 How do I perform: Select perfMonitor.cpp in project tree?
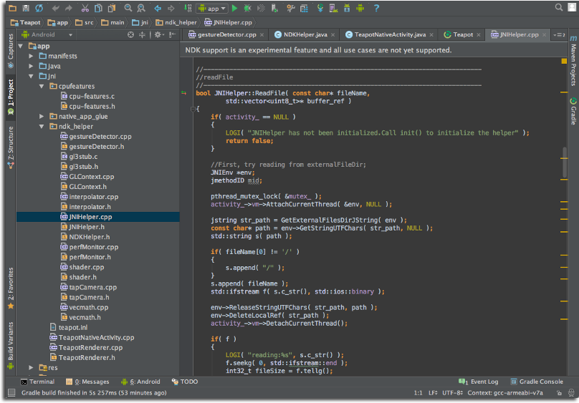89,247
